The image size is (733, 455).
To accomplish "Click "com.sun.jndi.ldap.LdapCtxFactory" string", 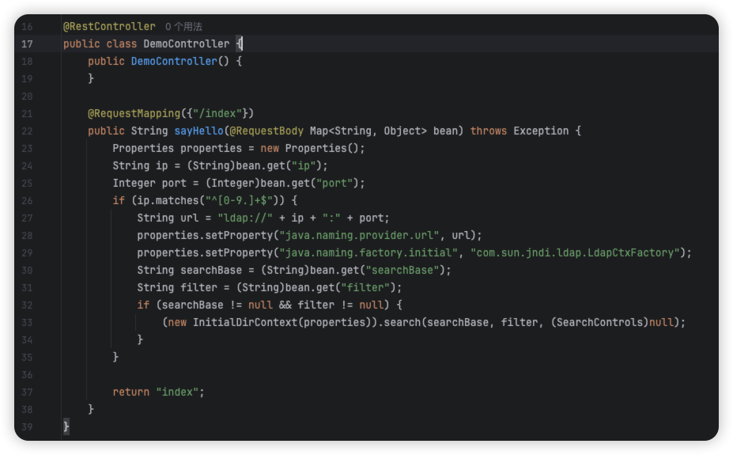I will click(575, 253).
